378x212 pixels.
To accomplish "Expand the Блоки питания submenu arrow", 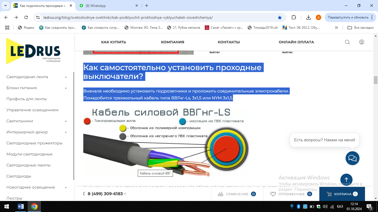I will click(x=66, y=88).
